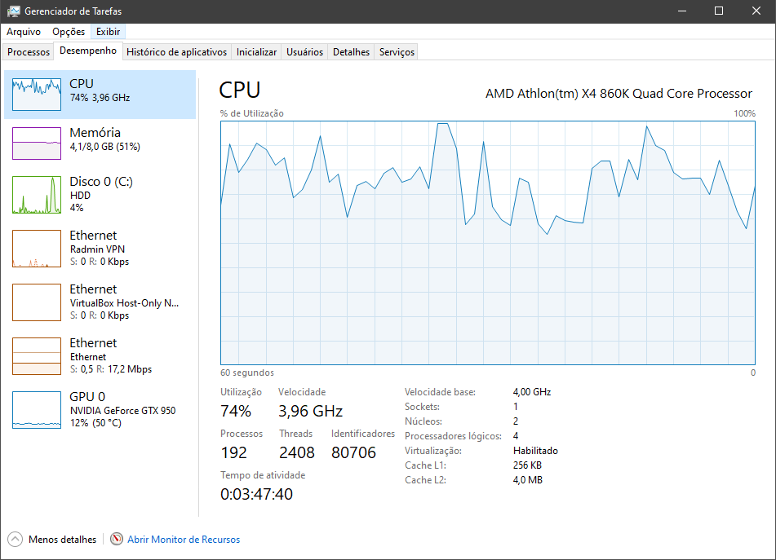Open the Exibir menu
776x560 pixels.
(108, 32)
